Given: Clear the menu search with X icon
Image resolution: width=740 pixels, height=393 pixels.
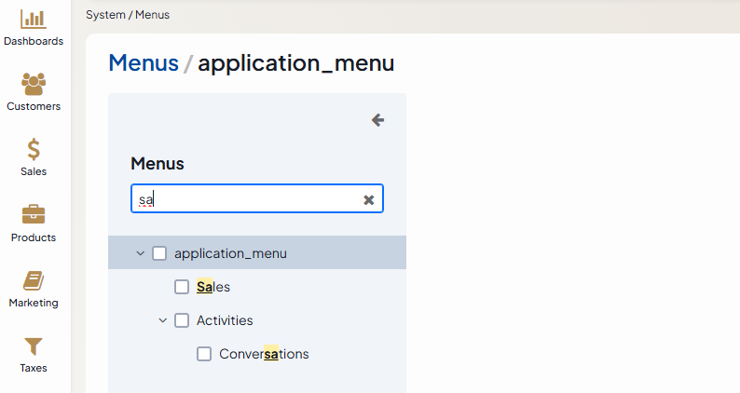Looking at the screenshot, I should pyautogui.click(x=368, y=199).
